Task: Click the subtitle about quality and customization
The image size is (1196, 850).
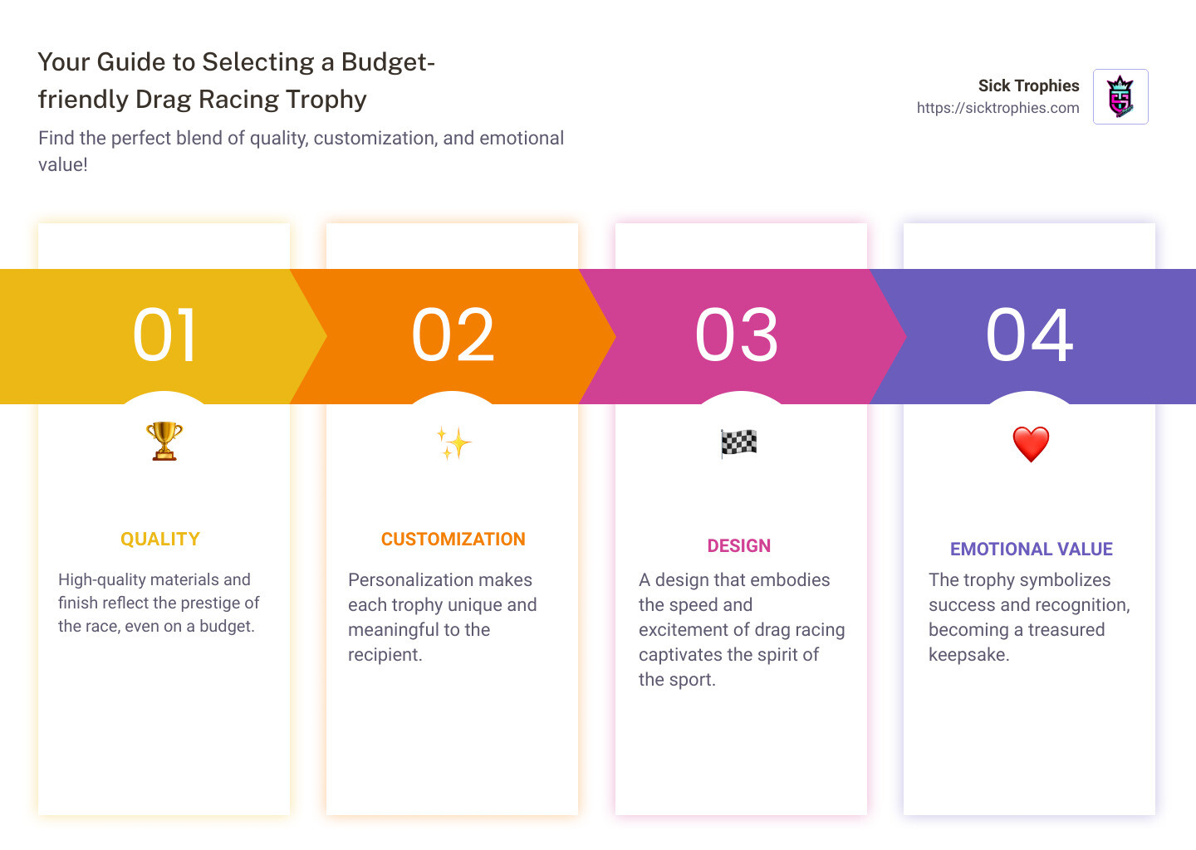Action: [x=301, y=151]
